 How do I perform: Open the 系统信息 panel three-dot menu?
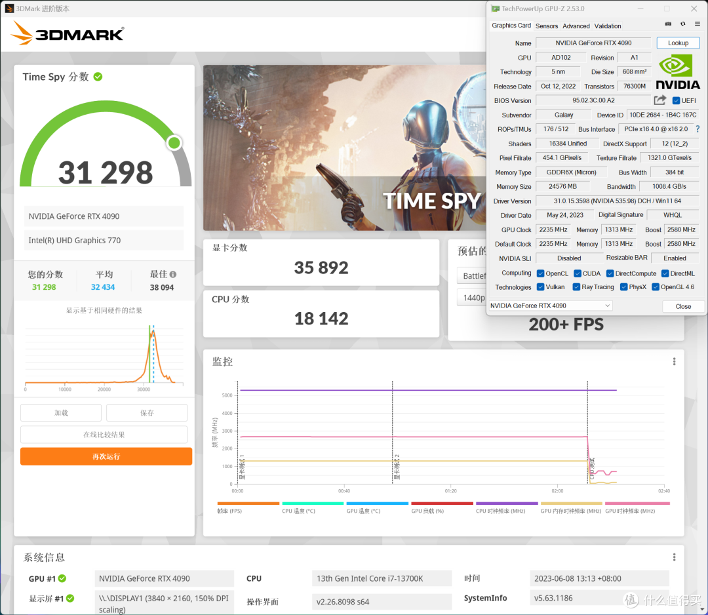(674, 557)
